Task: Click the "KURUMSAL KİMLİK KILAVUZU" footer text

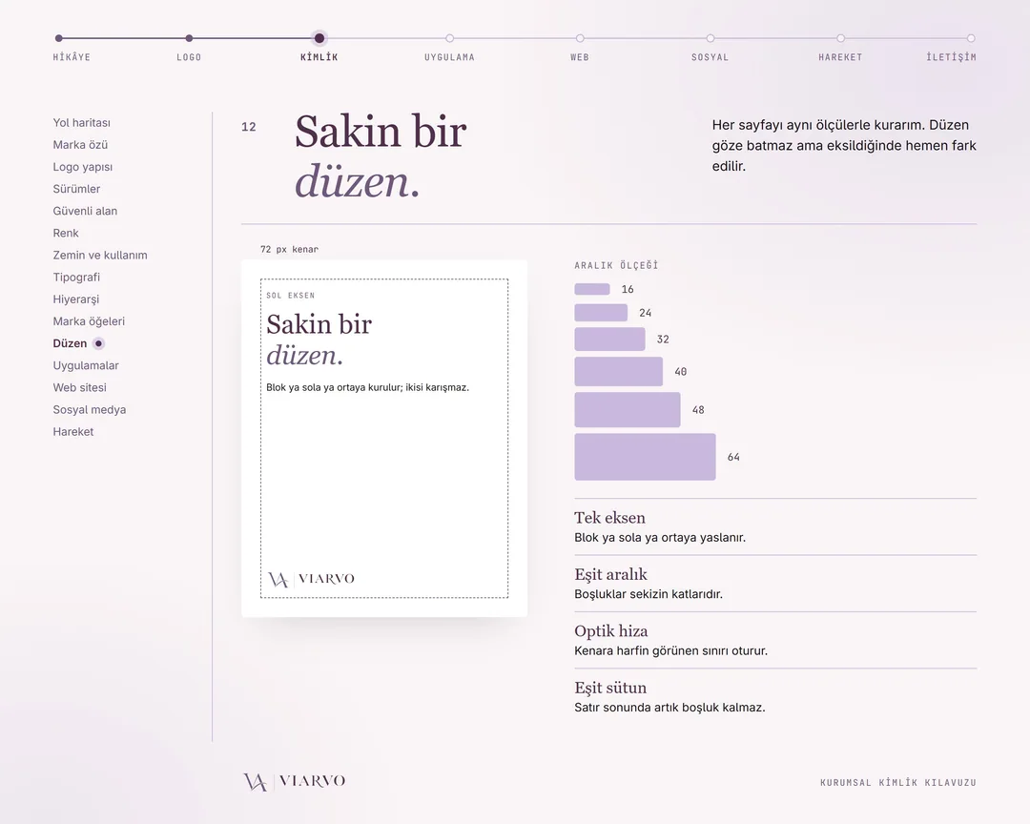Action: (898, 783)
